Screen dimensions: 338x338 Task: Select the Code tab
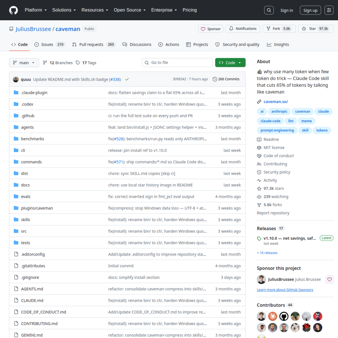point(19,44)
